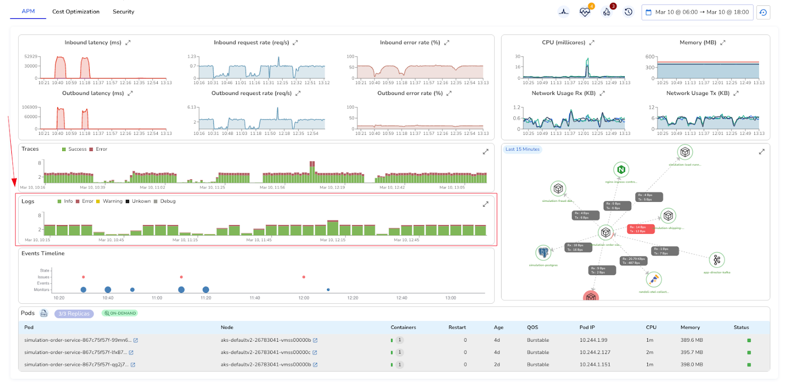The image size is (789, 387).
Task: Click the pod logs icon beside Pods
Action: (44, 313)
